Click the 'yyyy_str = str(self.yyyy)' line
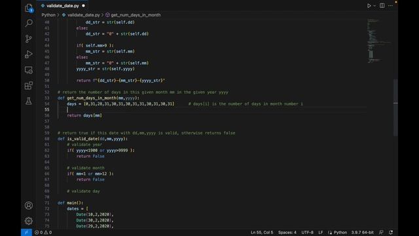This screenshot has height=236, width=419. pyautogui.click(x=105, y=69)
